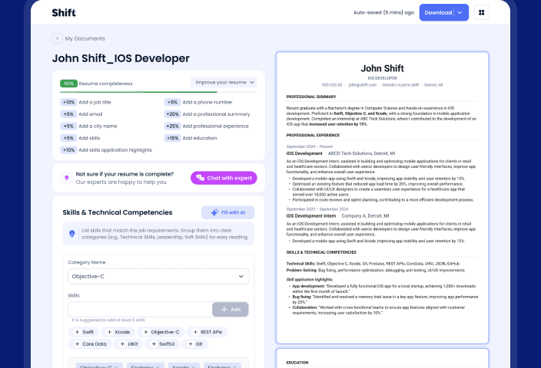Click Skill application highlights text in preview
Viewport: 541px width, 368px height.
pos(310,280)
